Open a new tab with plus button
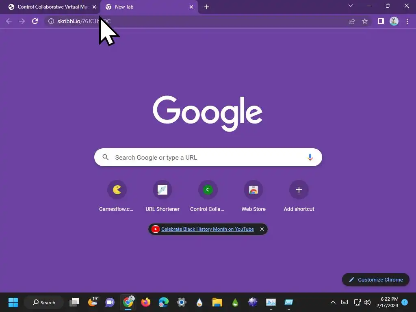The height and width of the screenshot is (312, 416). (207, 7)
